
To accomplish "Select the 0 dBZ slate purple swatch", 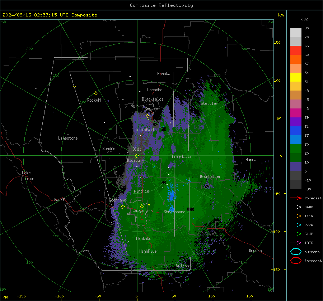I will [x=296, y=167].
